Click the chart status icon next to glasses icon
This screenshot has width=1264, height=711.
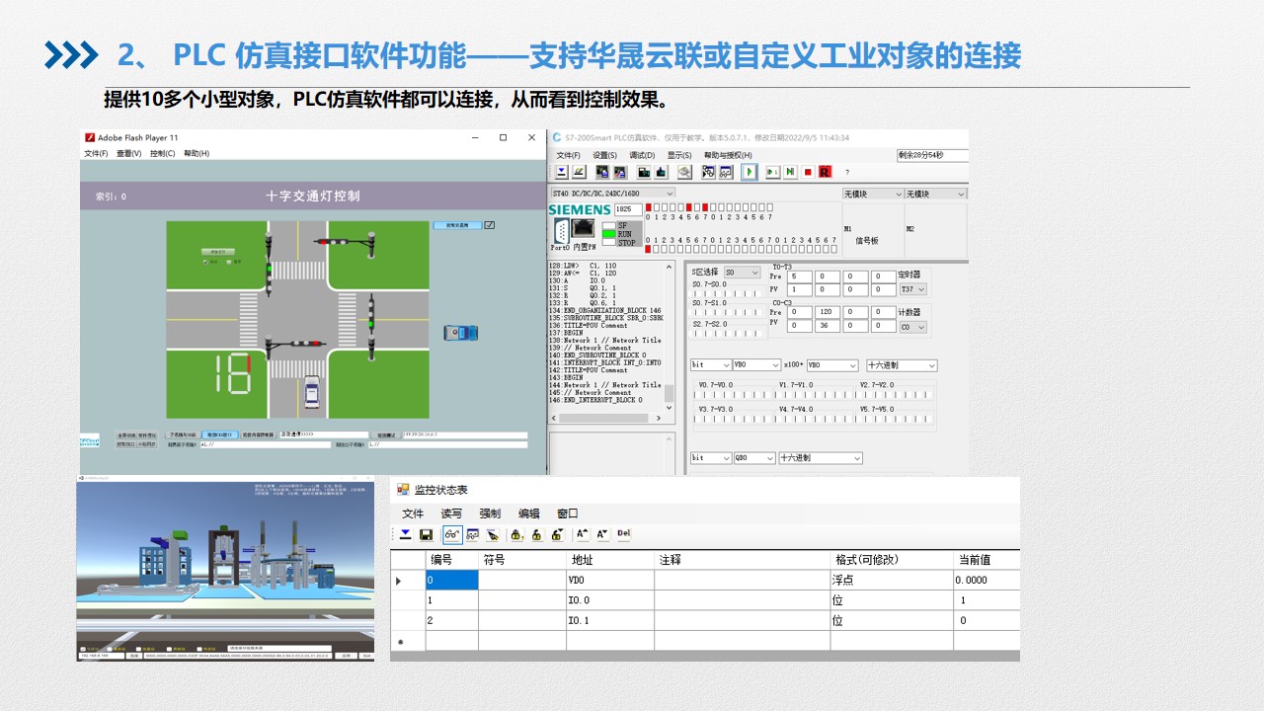[x=472, y=534]
